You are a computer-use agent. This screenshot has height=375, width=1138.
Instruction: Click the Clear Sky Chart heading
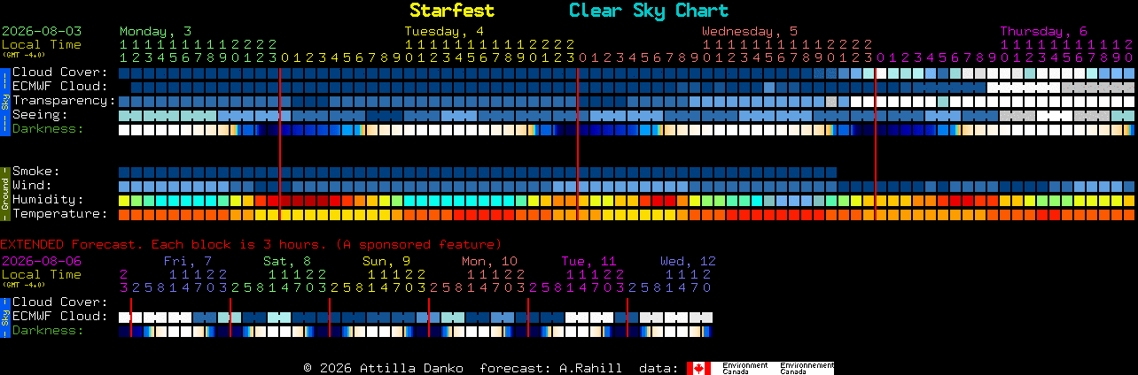coord(649,11)
